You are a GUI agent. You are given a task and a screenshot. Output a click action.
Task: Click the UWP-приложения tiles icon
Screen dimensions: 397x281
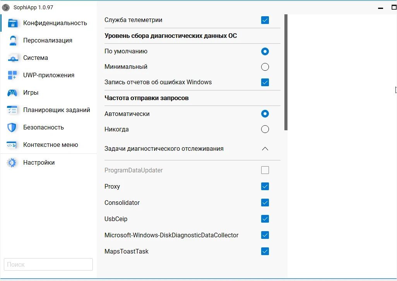click(13, 75)
